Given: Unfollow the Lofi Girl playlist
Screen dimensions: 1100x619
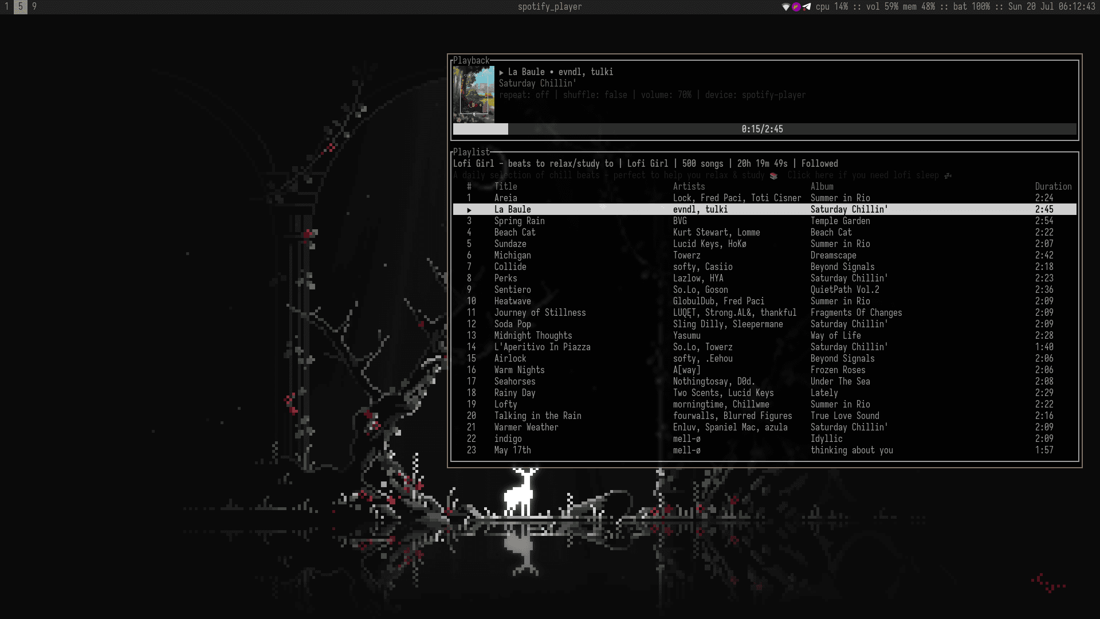Looking at the screenshot, I should click(x=820, y=163).
